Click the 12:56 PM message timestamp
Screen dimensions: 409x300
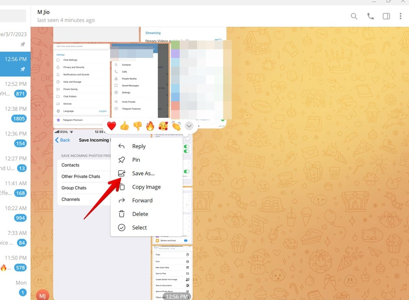tap(177, 297)
